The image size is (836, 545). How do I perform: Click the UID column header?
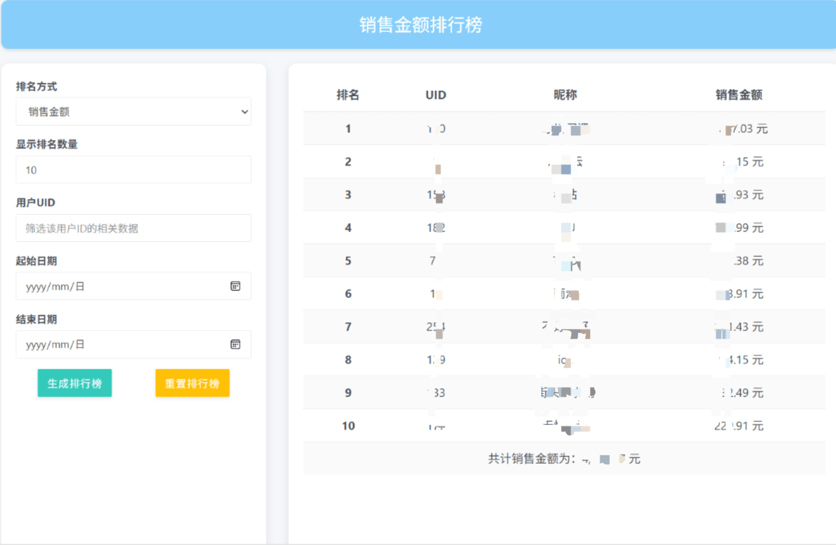pos(436,95)
